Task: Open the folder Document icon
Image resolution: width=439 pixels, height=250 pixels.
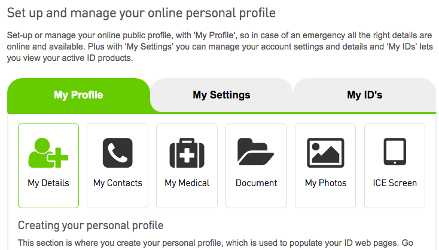Action: pyautogui.click(x=255, y=152)
